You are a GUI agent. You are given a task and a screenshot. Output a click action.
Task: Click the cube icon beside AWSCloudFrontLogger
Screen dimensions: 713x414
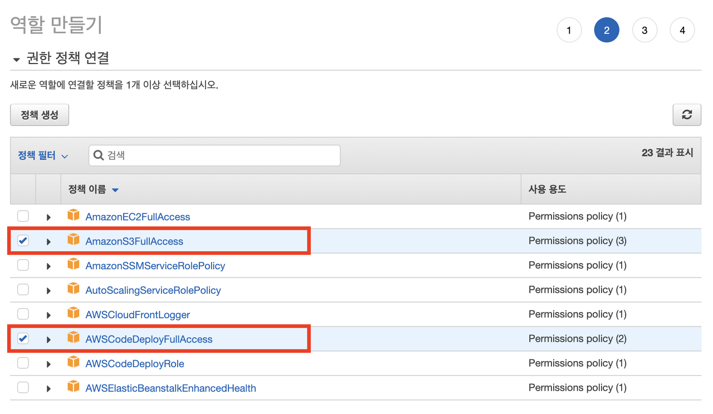pyautogui.click(x=74, y=314)
